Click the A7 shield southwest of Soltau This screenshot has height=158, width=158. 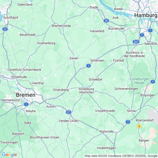pos(128,122)
